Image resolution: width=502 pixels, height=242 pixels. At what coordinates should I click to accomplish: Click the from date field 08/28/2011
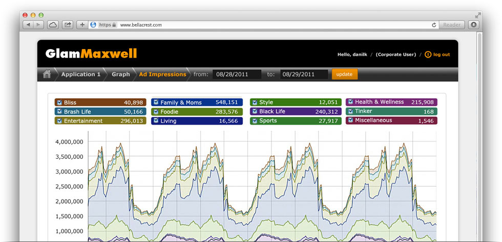pos(237,75)
